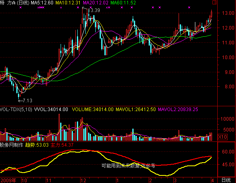
Task: Click the X10 volume scale box
Action: tap(222, 137)
